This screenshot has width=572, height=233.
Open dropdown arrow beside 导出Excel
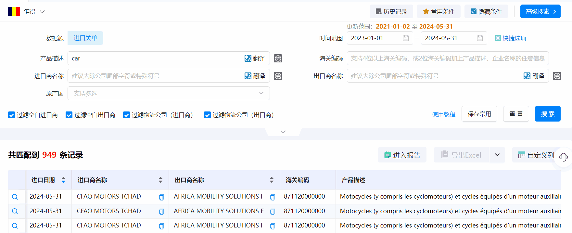click(497, 155)
